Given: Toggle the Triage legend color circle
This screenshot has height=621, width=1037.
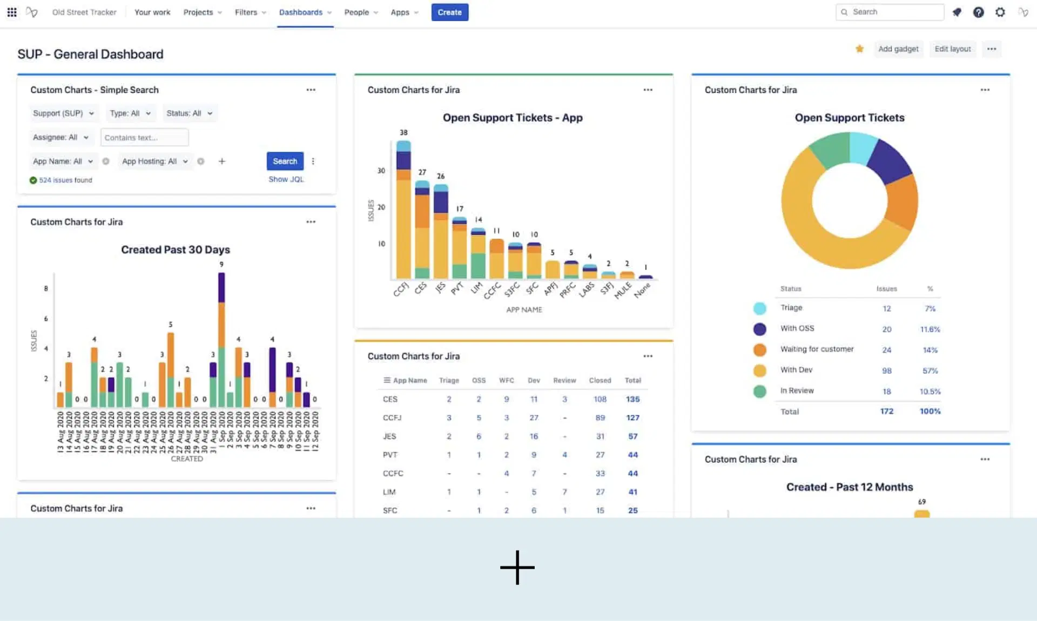Looking at the screenshot, I should click(759, 308).
